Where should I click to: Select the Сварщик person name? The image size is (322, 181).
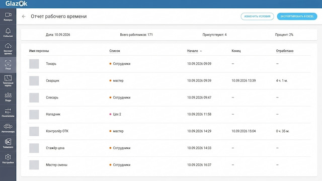(52, 80)
